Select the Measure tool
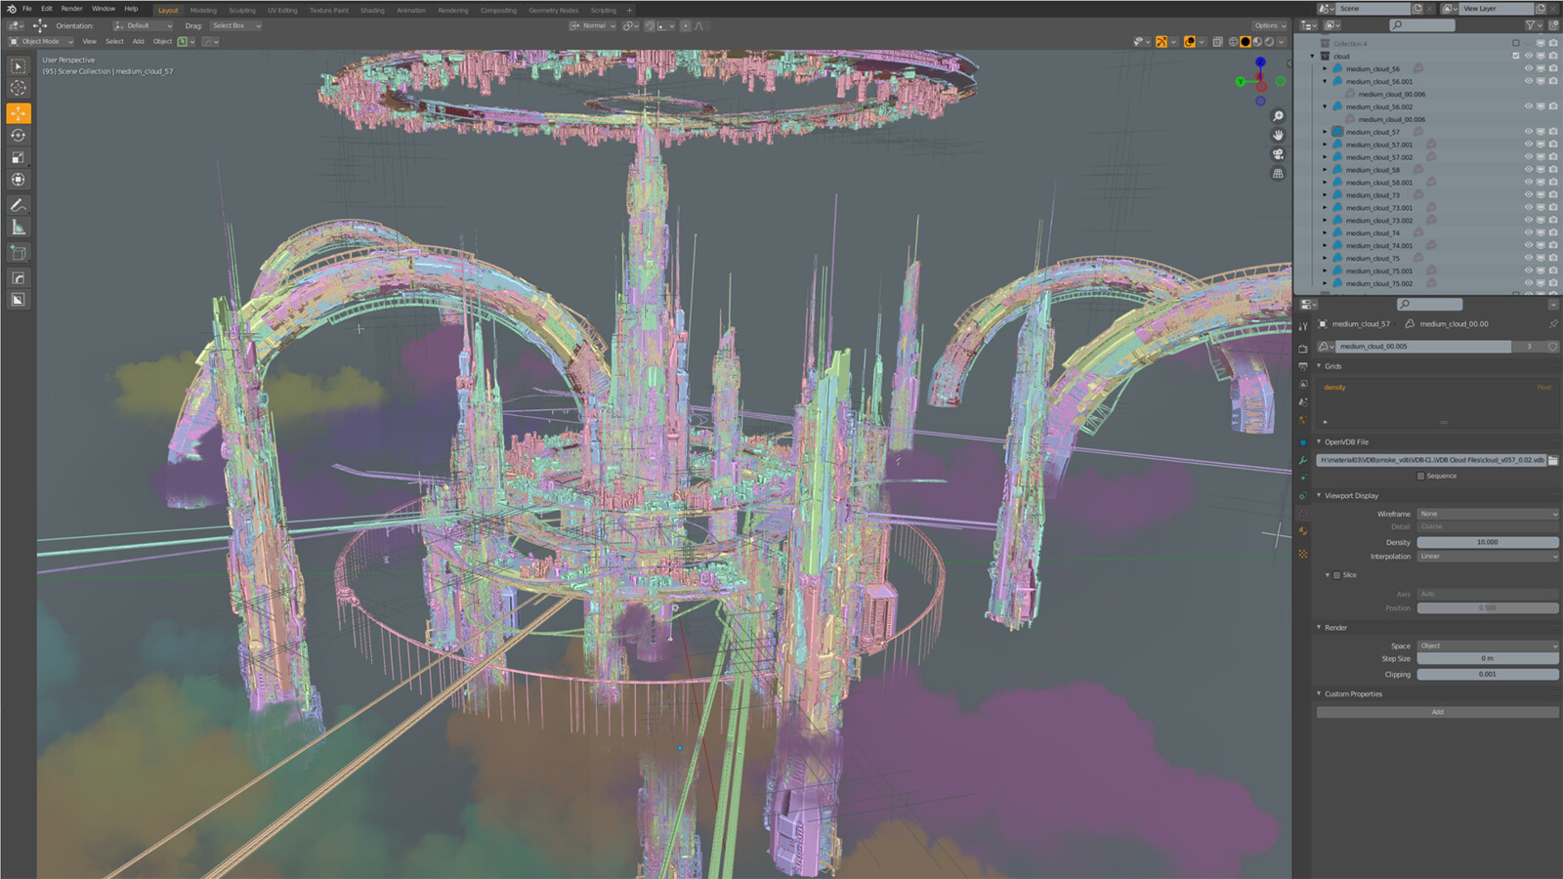1563x879 pixels. [19, 228]
